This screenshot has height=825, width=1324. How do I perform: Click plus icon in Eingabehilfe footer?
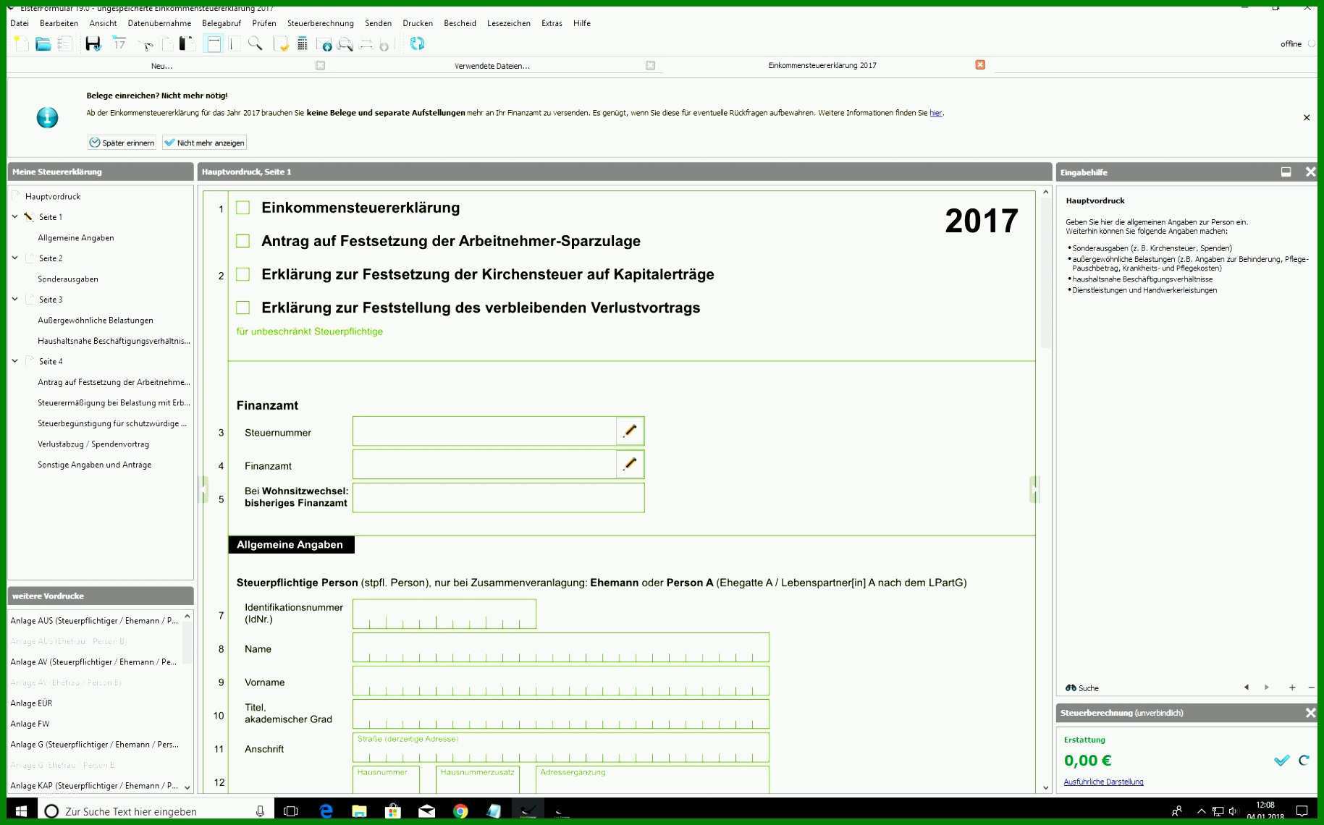tap(1292, 687)
